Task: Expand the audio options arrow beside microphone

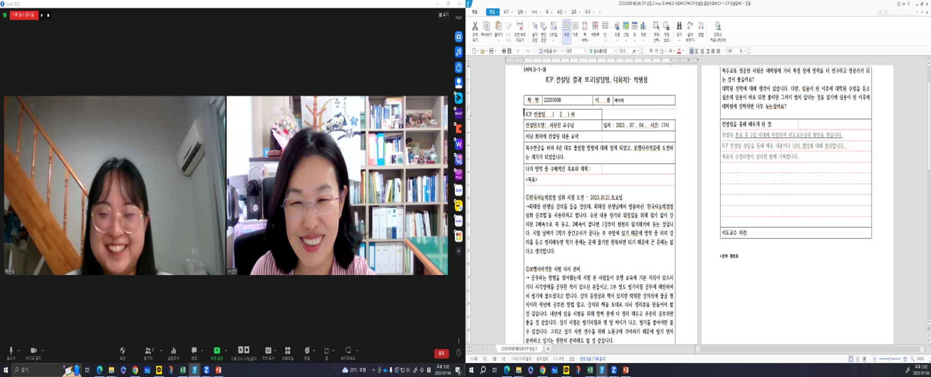Action: [x=19, y=350]
